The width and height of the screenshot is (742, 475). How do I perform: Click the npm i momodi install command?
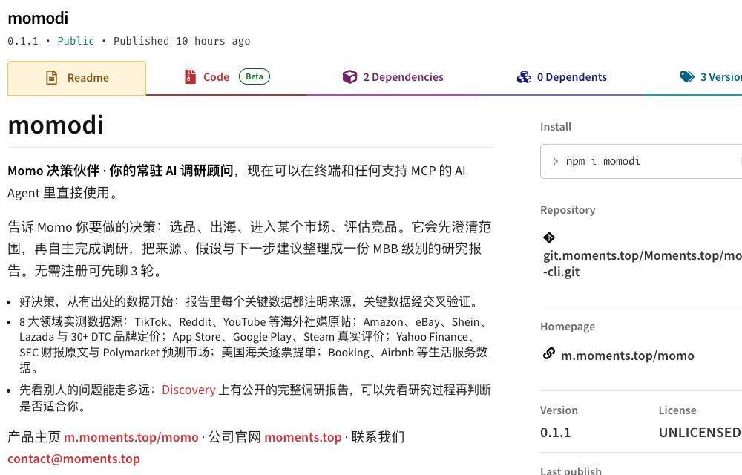pyautogui.click(x=603, y=161)
